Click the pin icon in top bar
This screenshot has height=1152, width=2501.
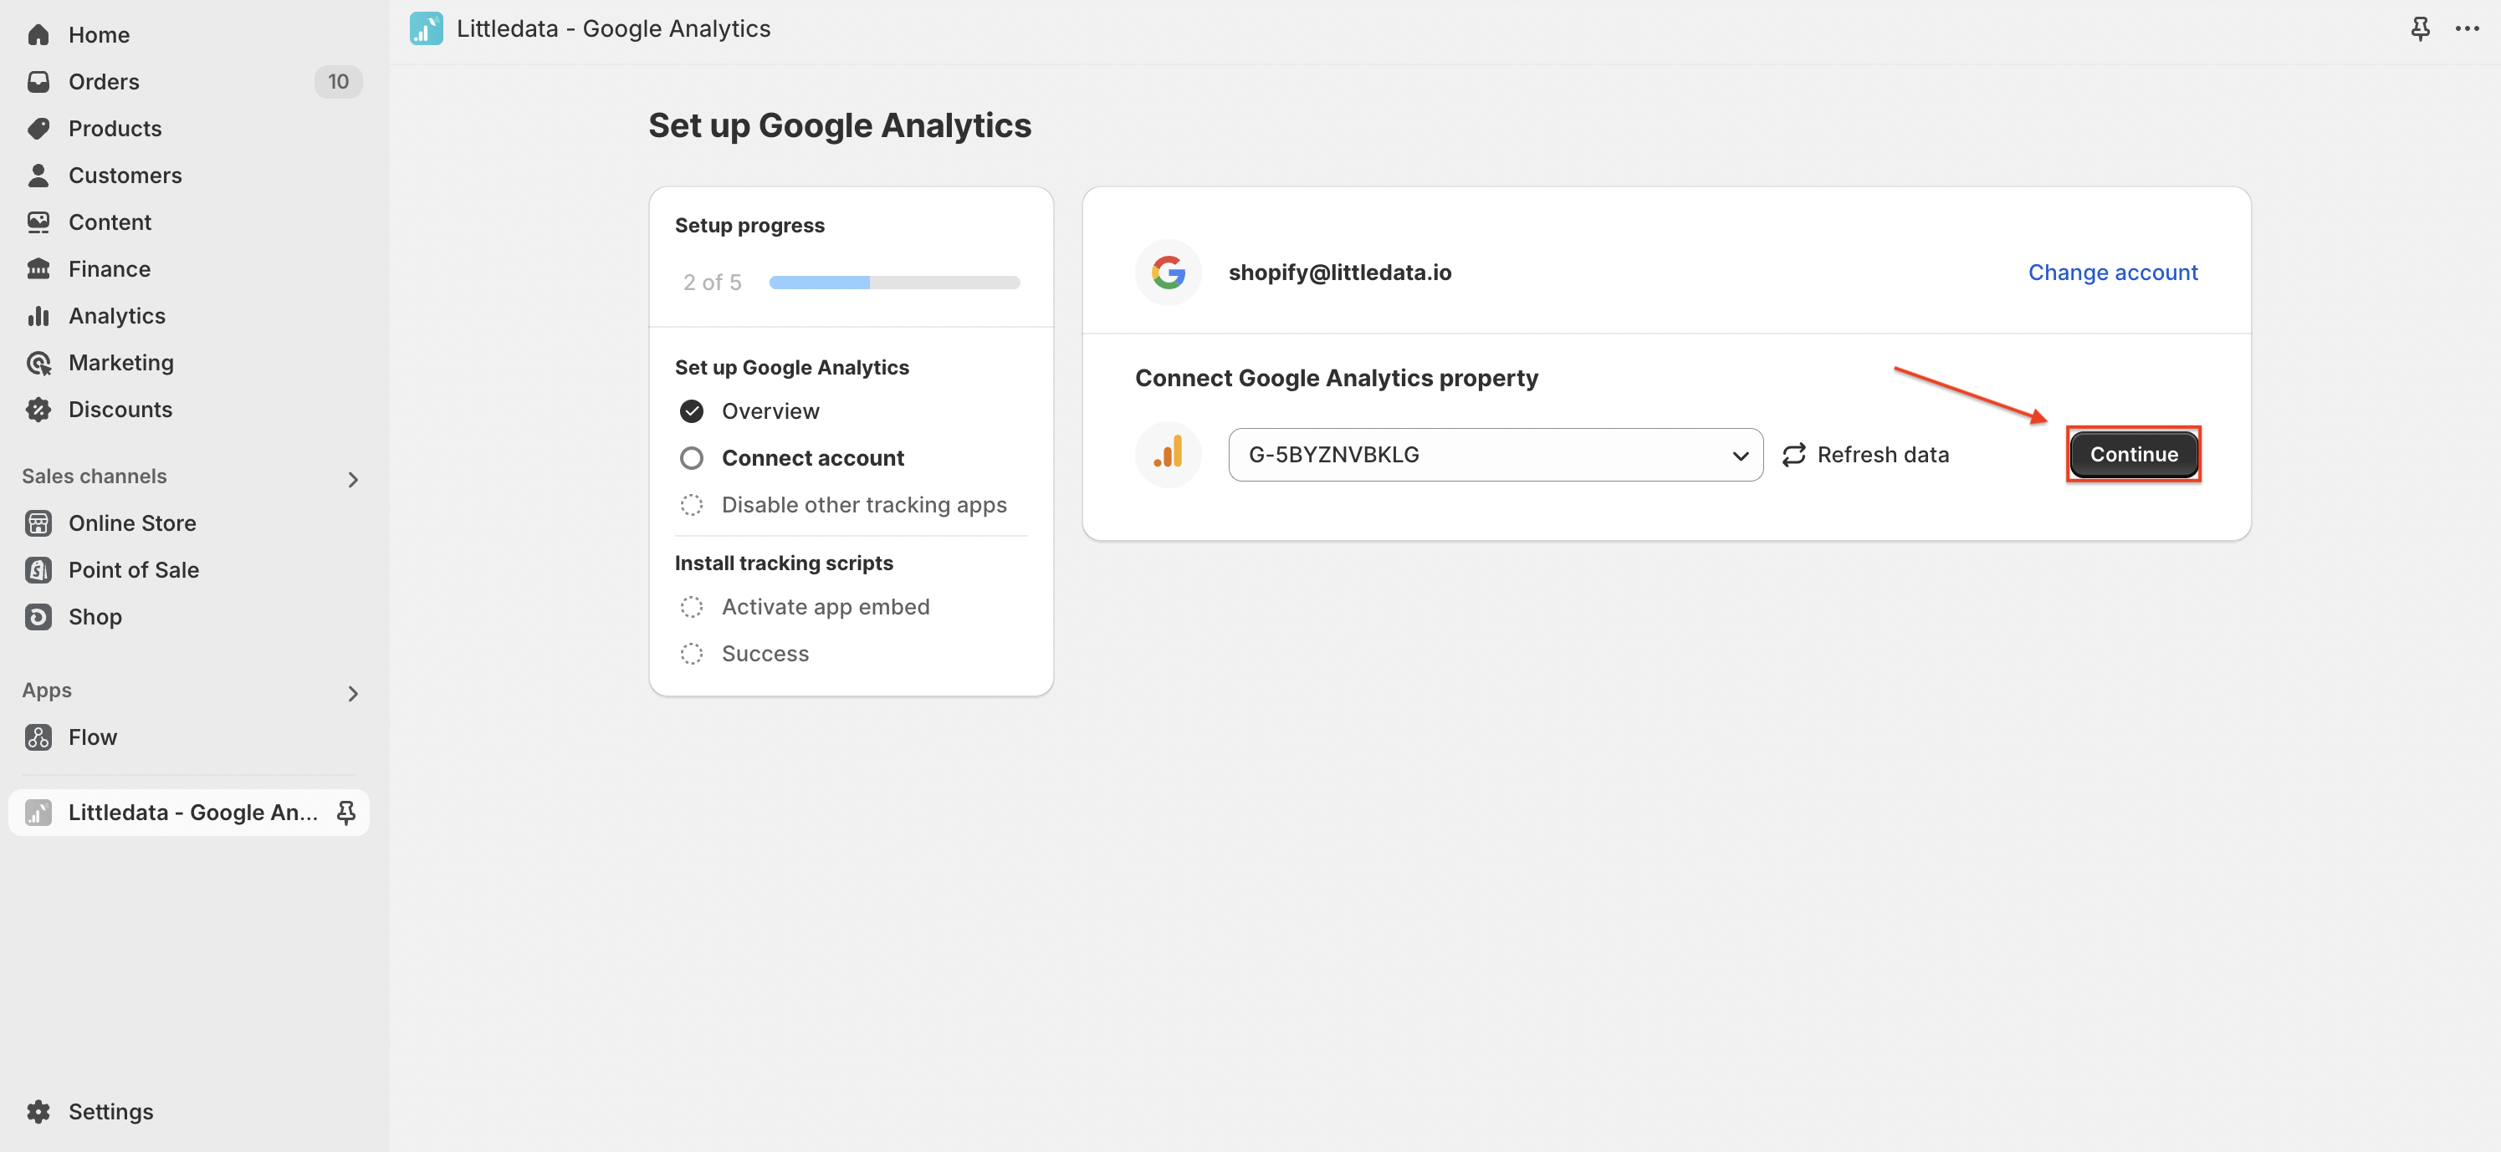[x=2419, y=29]
